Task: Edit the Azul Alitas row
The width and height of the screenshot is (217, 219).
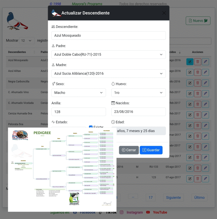Action: click(190, 72)
